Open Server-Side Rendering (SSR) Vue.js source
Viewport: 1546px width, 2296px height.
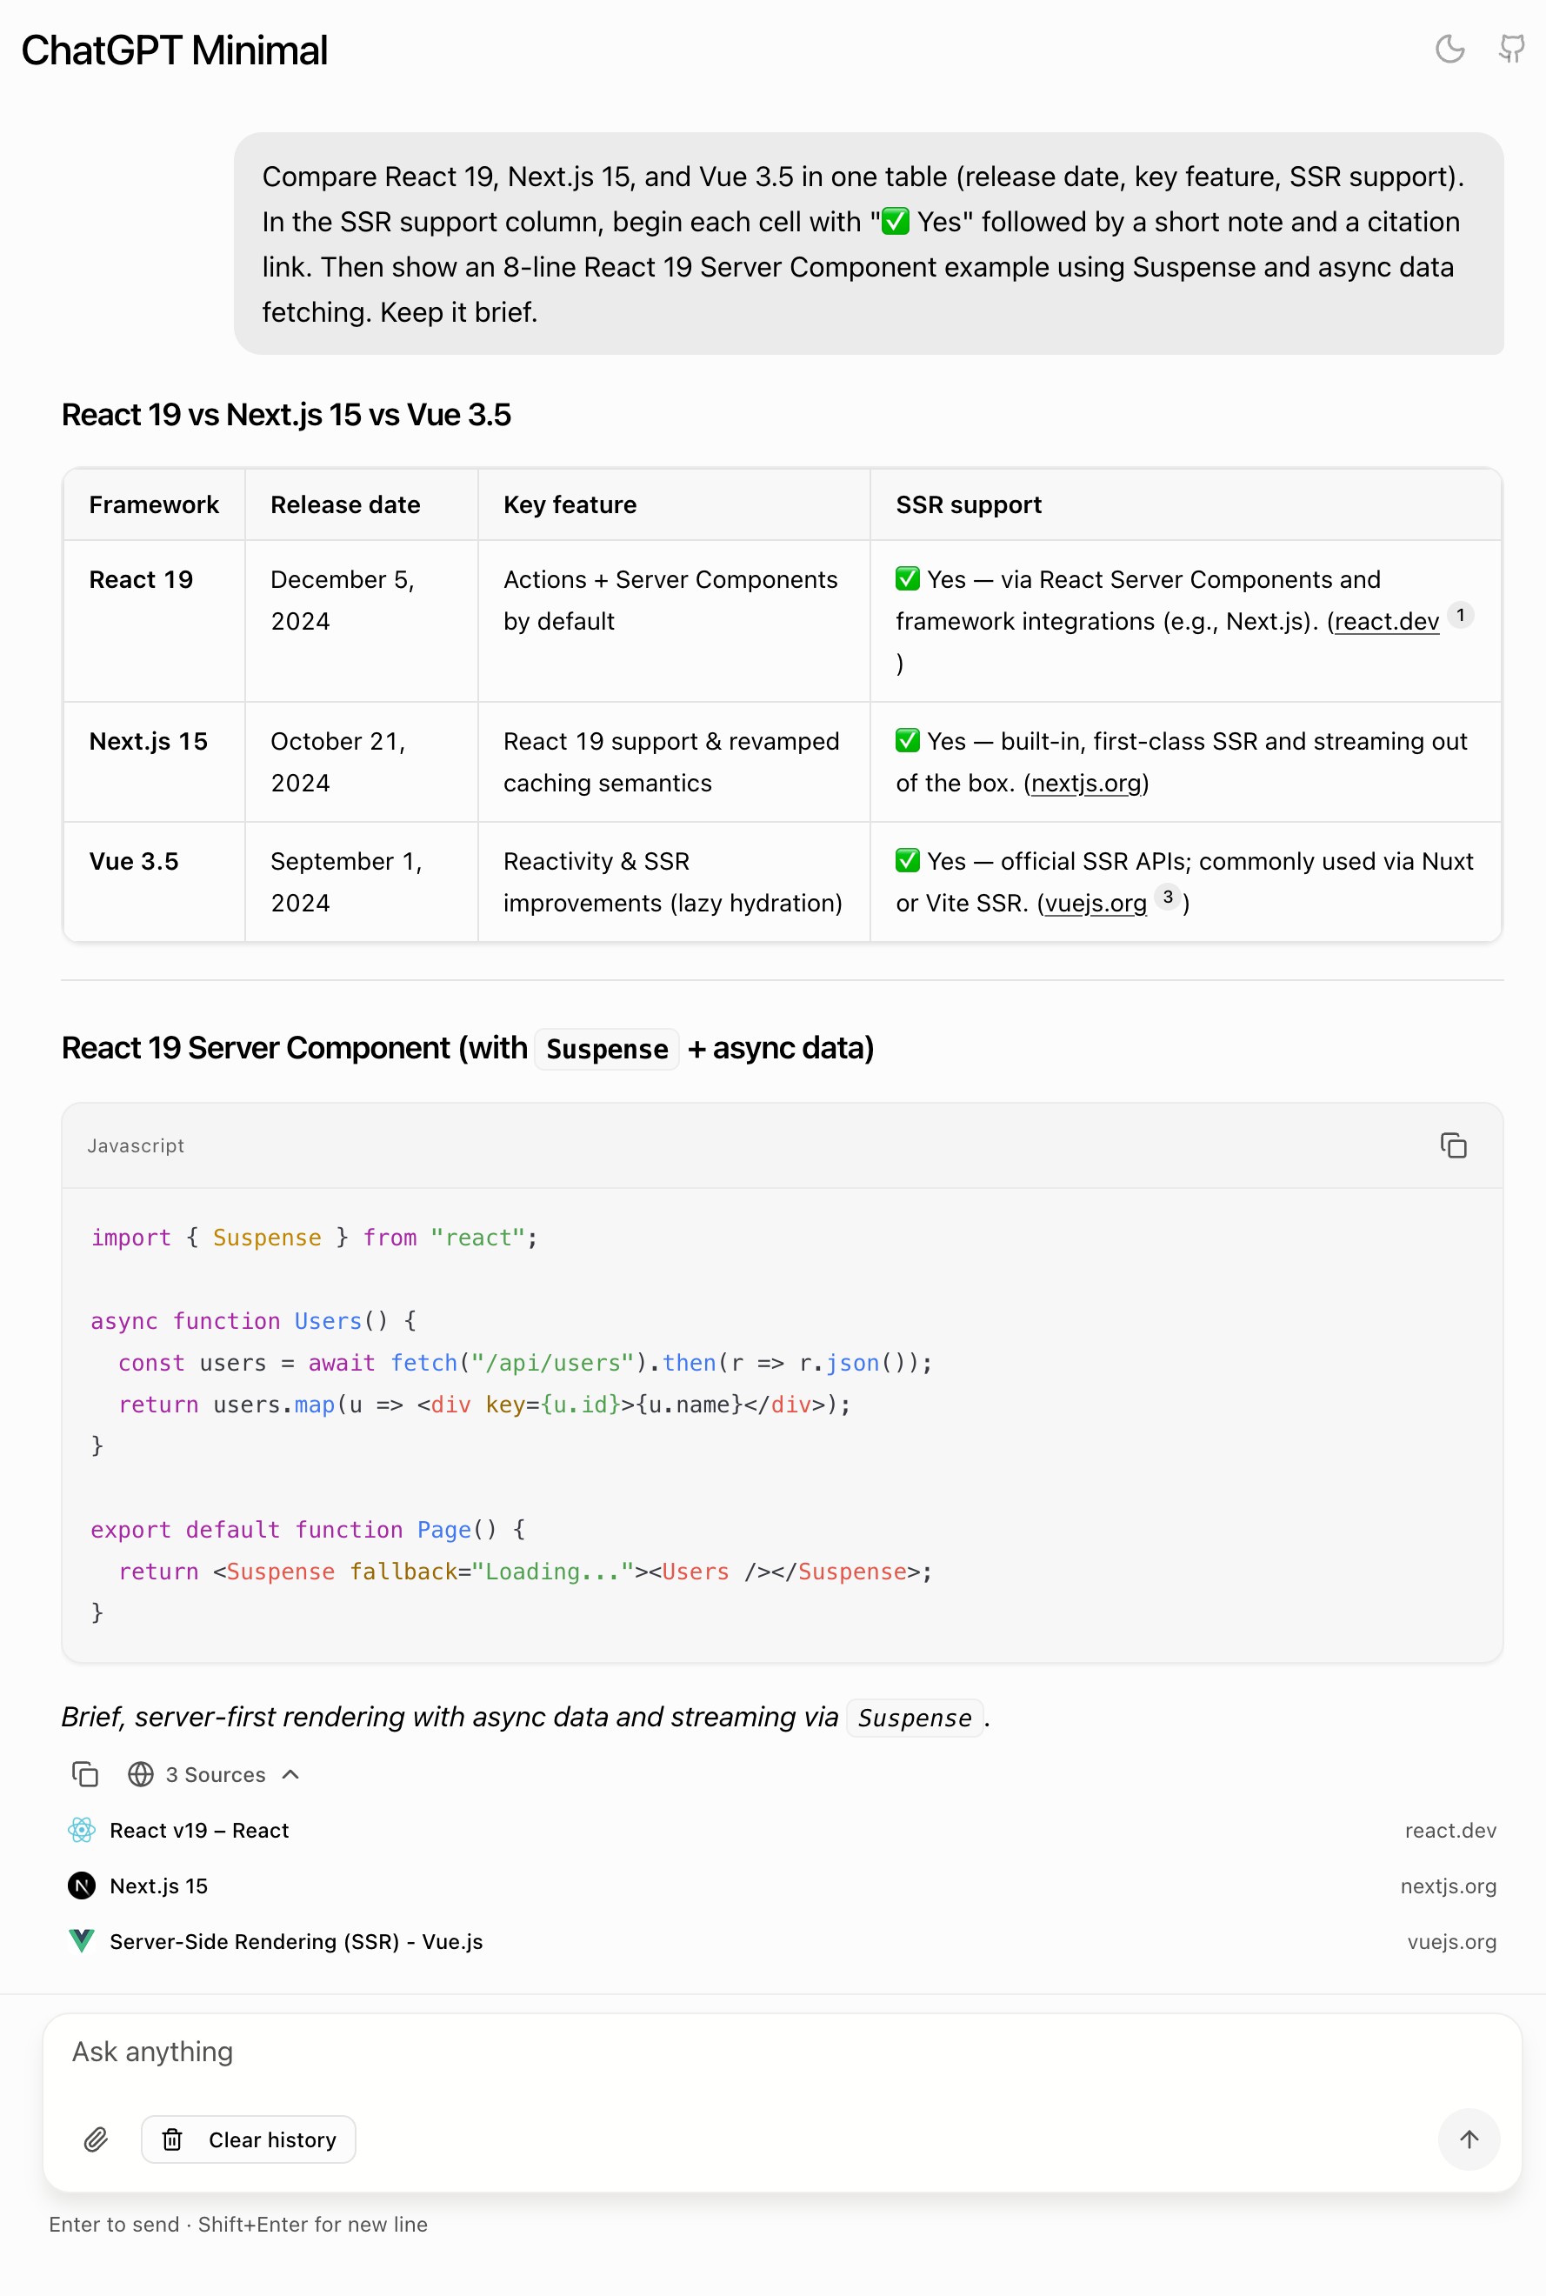point(296,1941)
